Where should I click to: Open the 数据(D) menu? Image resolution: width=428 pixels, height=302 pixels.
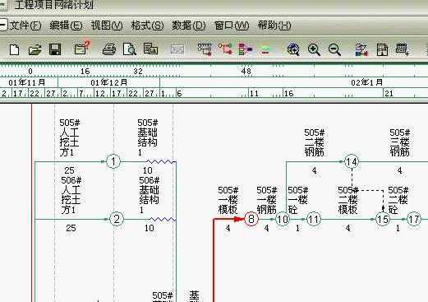pos(189,26)
